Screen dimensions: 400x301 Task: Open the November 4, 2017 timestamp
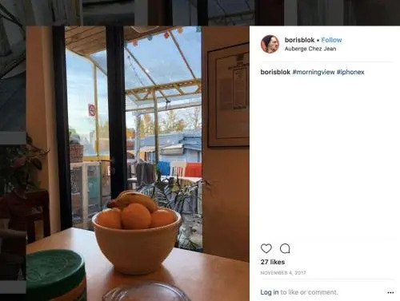click(x=283, y=273)
